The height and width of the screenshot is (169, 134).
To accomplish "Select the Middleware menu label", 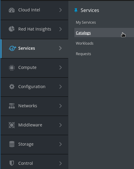I will point(30,125).
